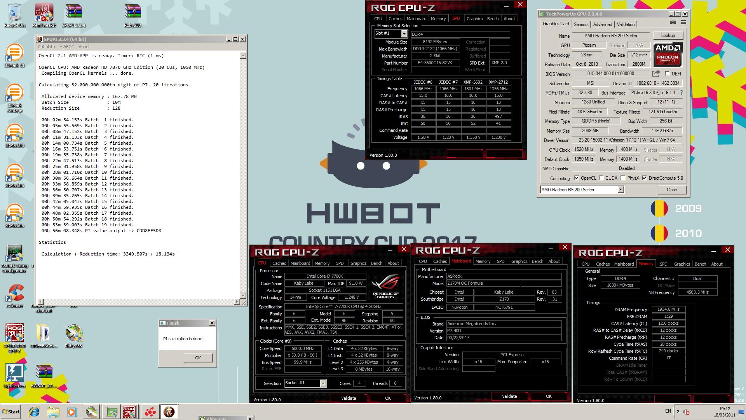Expand the Slot #1 memory slot dropdown
This screenshot has width=746, height=420.
tap(404, 34)
